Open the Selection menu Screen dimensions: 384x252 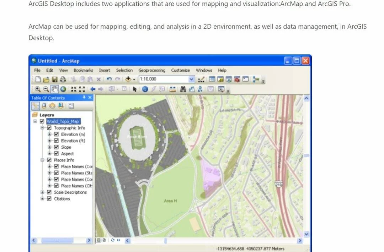click(x=124, y=70)
